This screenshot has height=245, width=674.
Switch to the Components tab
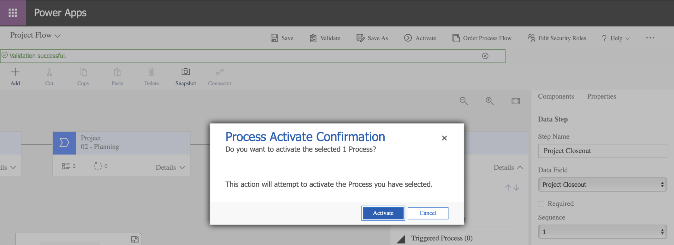[x=556, y=96]
